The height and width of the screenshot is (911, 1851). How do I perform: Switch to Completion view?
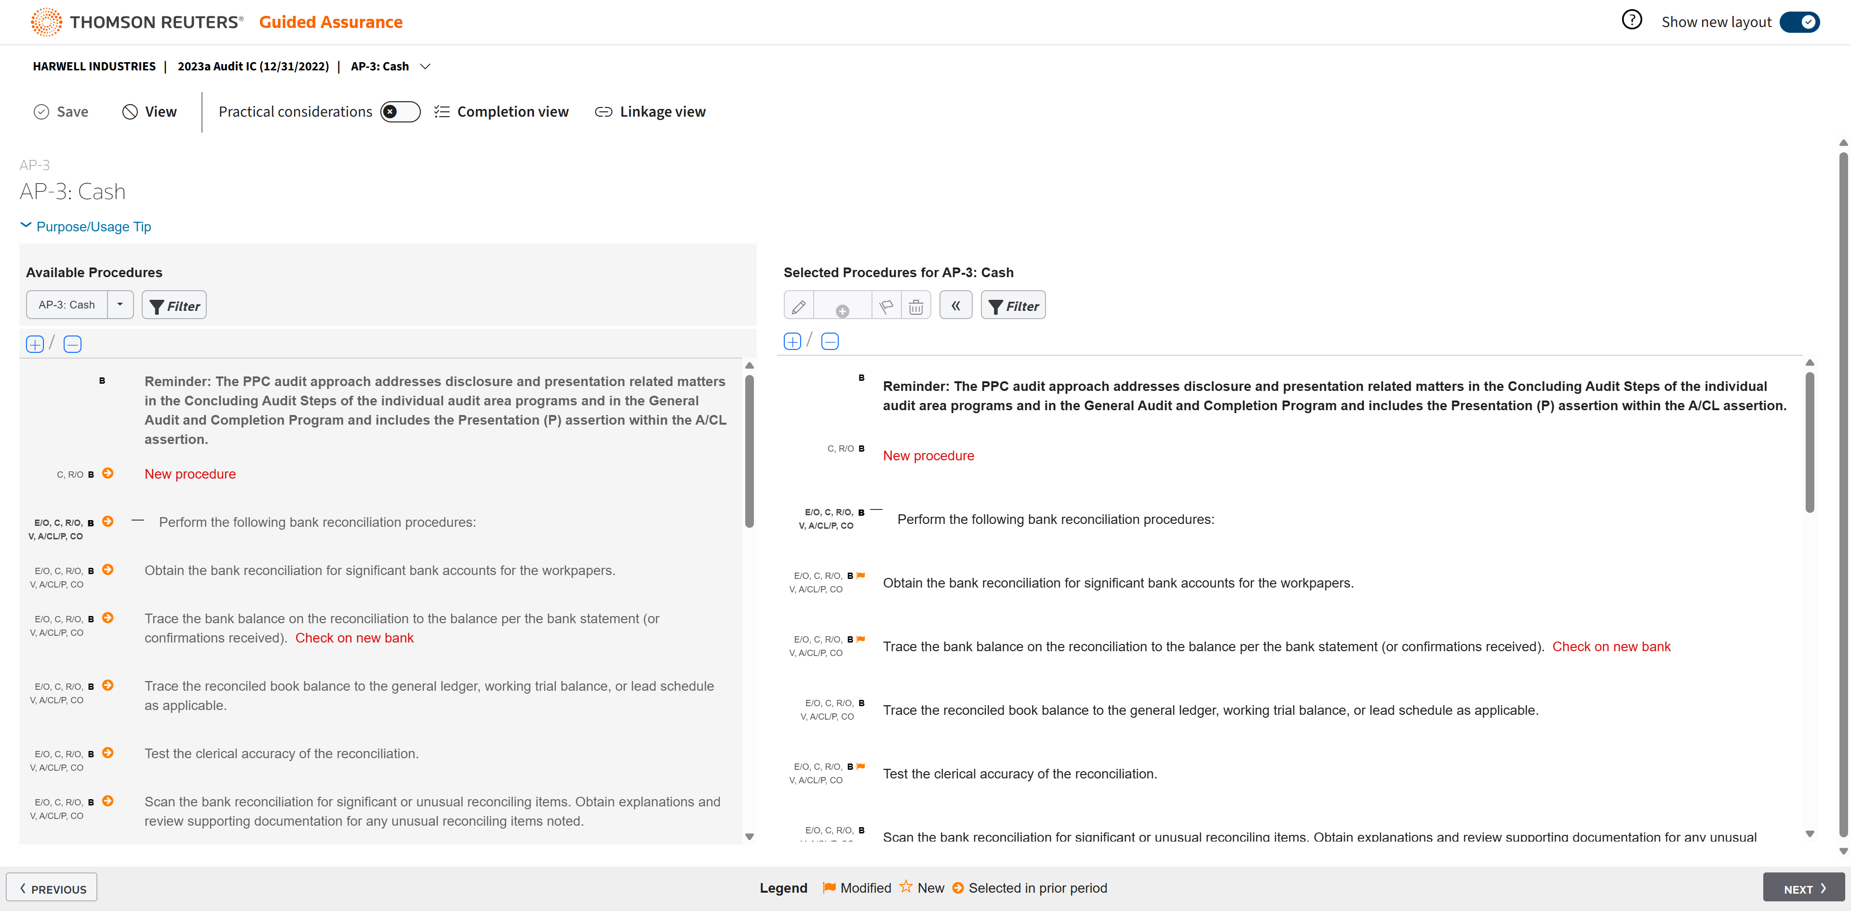tap(501, 112)
